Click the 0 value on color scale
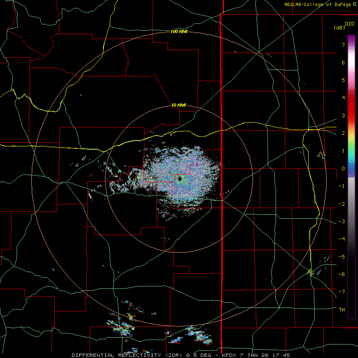Image resolution: width=358 pixels, height=358 pixels. coord(343,169)
